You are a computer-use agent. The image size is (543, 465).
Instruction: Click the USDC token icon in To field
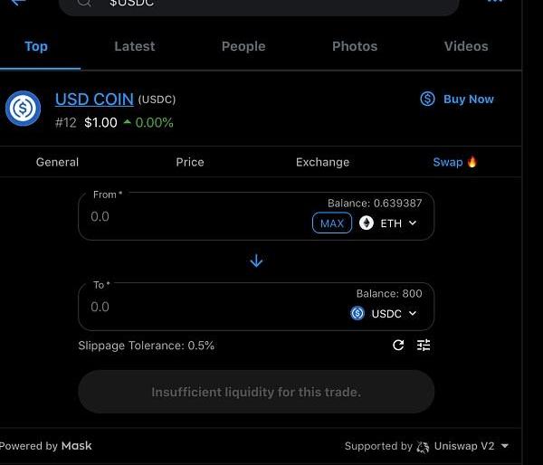point(357,313)
